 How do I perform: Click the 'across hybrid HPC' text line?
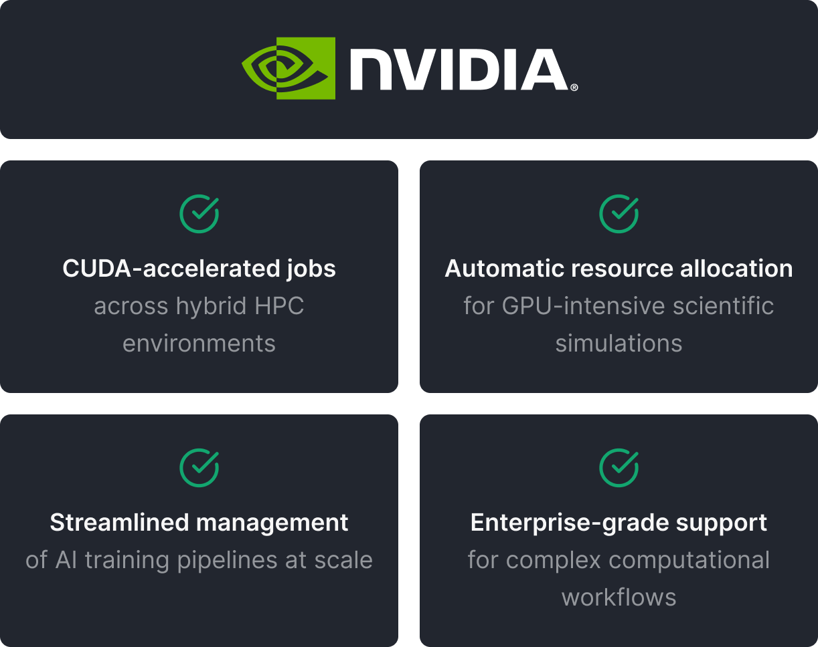tap(199, 306)
